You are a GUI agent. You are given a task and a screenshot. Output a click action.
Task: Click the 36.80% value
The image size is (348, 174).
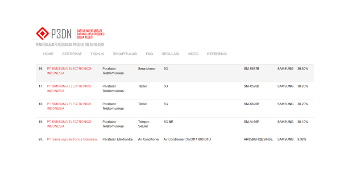pyautogui.click(x=303, y=69)
